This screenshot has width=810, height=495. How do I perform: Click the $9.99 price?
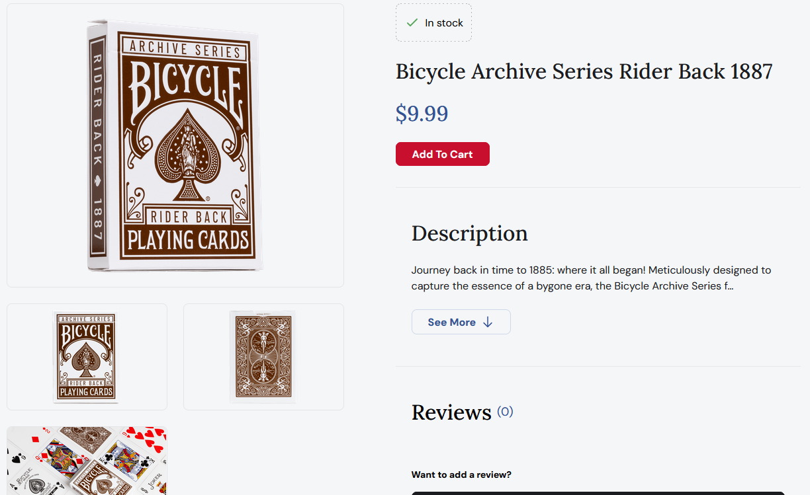422,114
